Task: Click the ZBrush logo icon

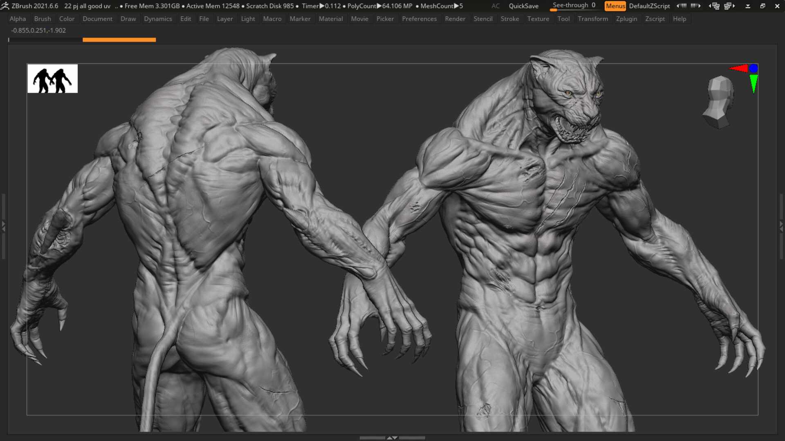Action: click(x=5, y=6)
